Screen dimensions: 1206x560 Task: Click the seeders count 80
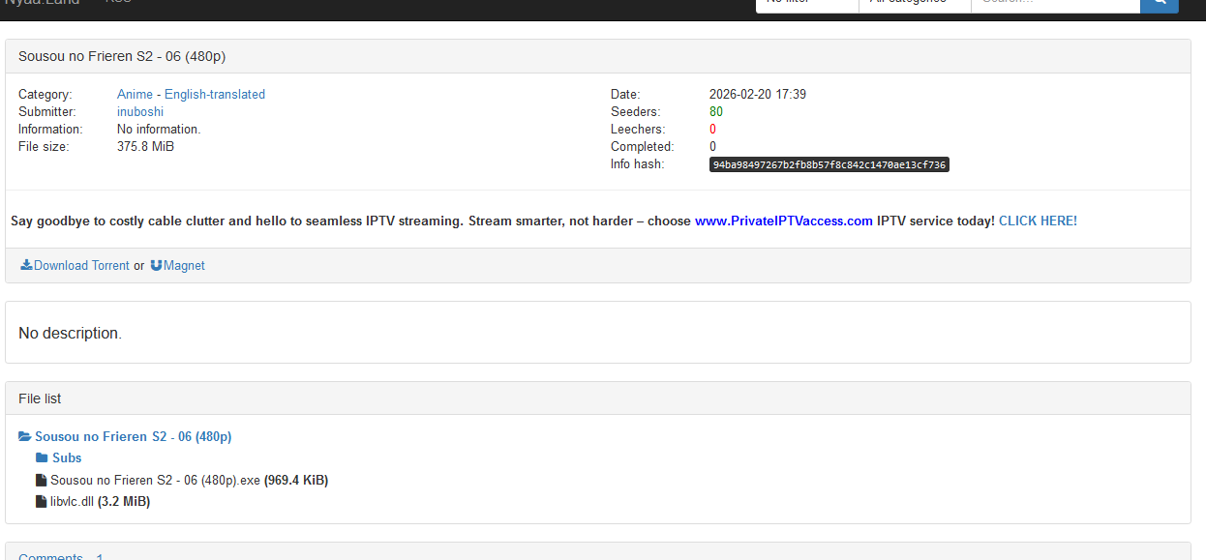click(x=716, y=112)
